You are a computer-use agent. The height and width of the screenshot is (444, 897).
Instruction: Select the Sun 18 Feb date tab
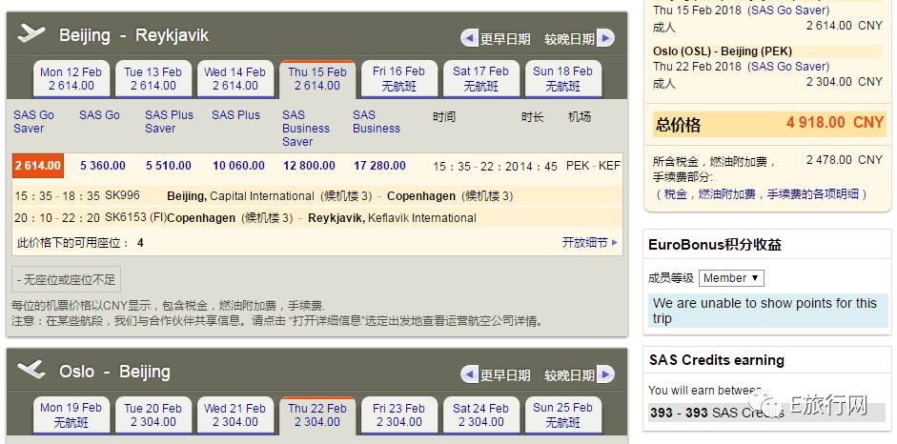[x=563, y=79]
